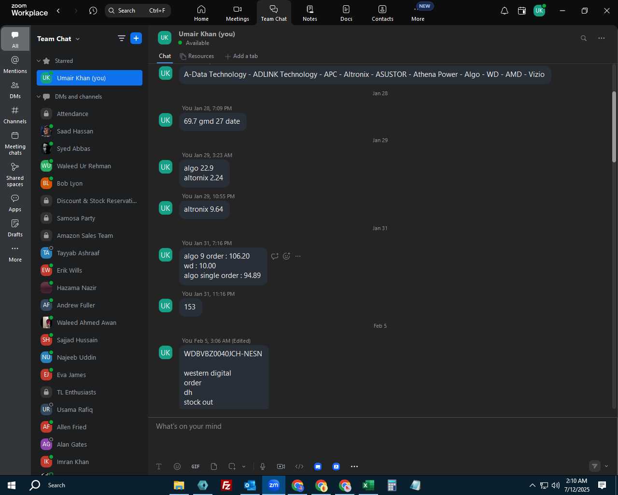This screenshot has width=618, height=495.
Task: Collapse the Starred section
Action: click(39, 61)
